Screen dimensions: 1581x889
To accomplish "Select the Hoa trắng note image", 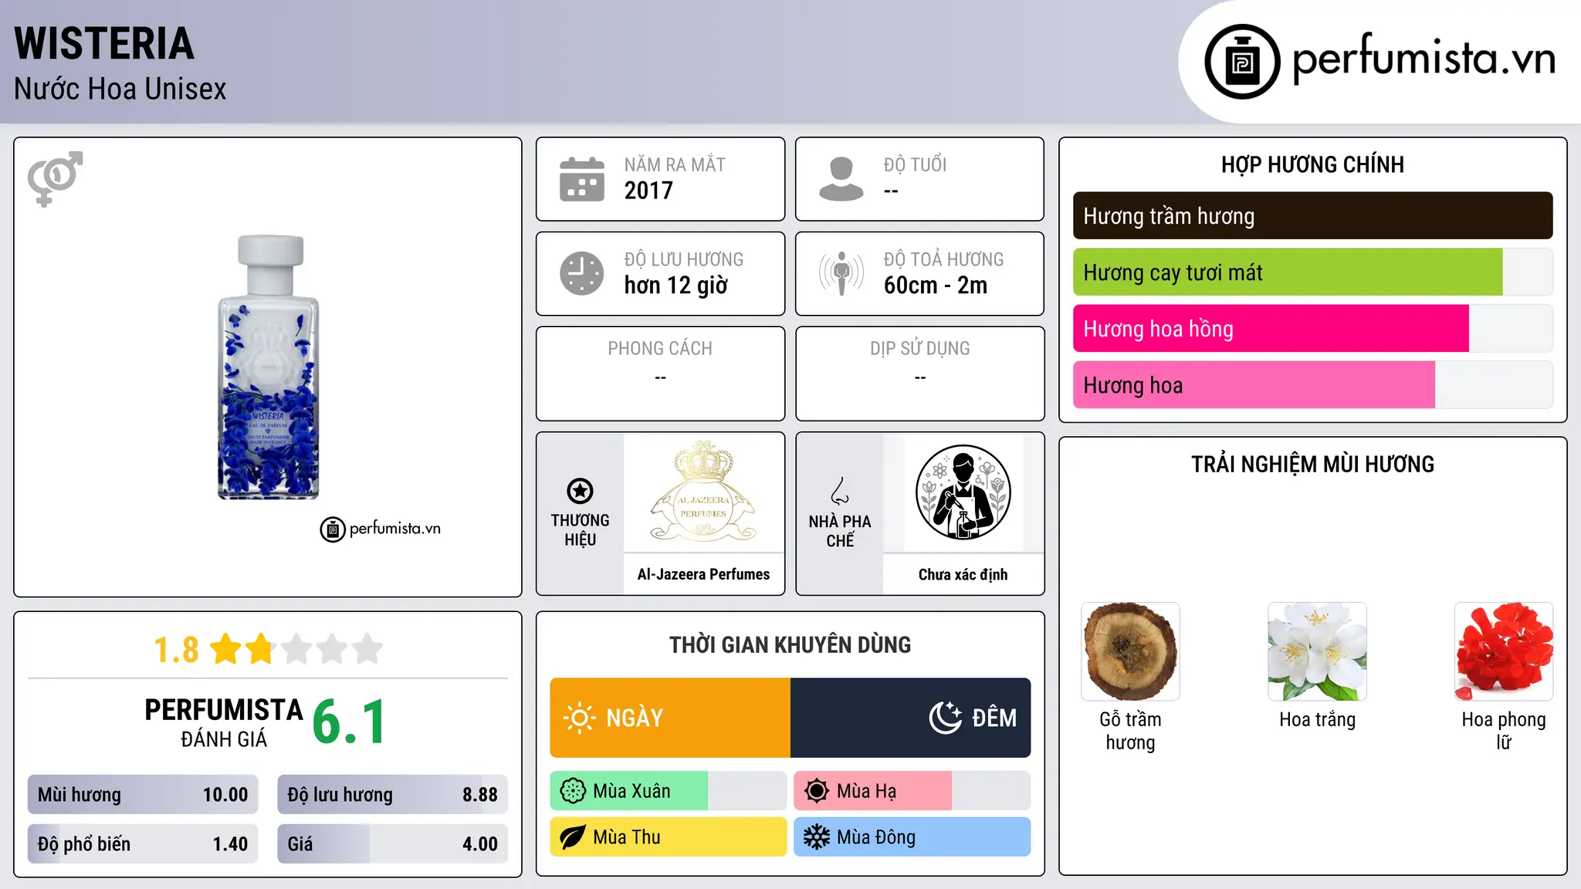I will [1317, 651].
